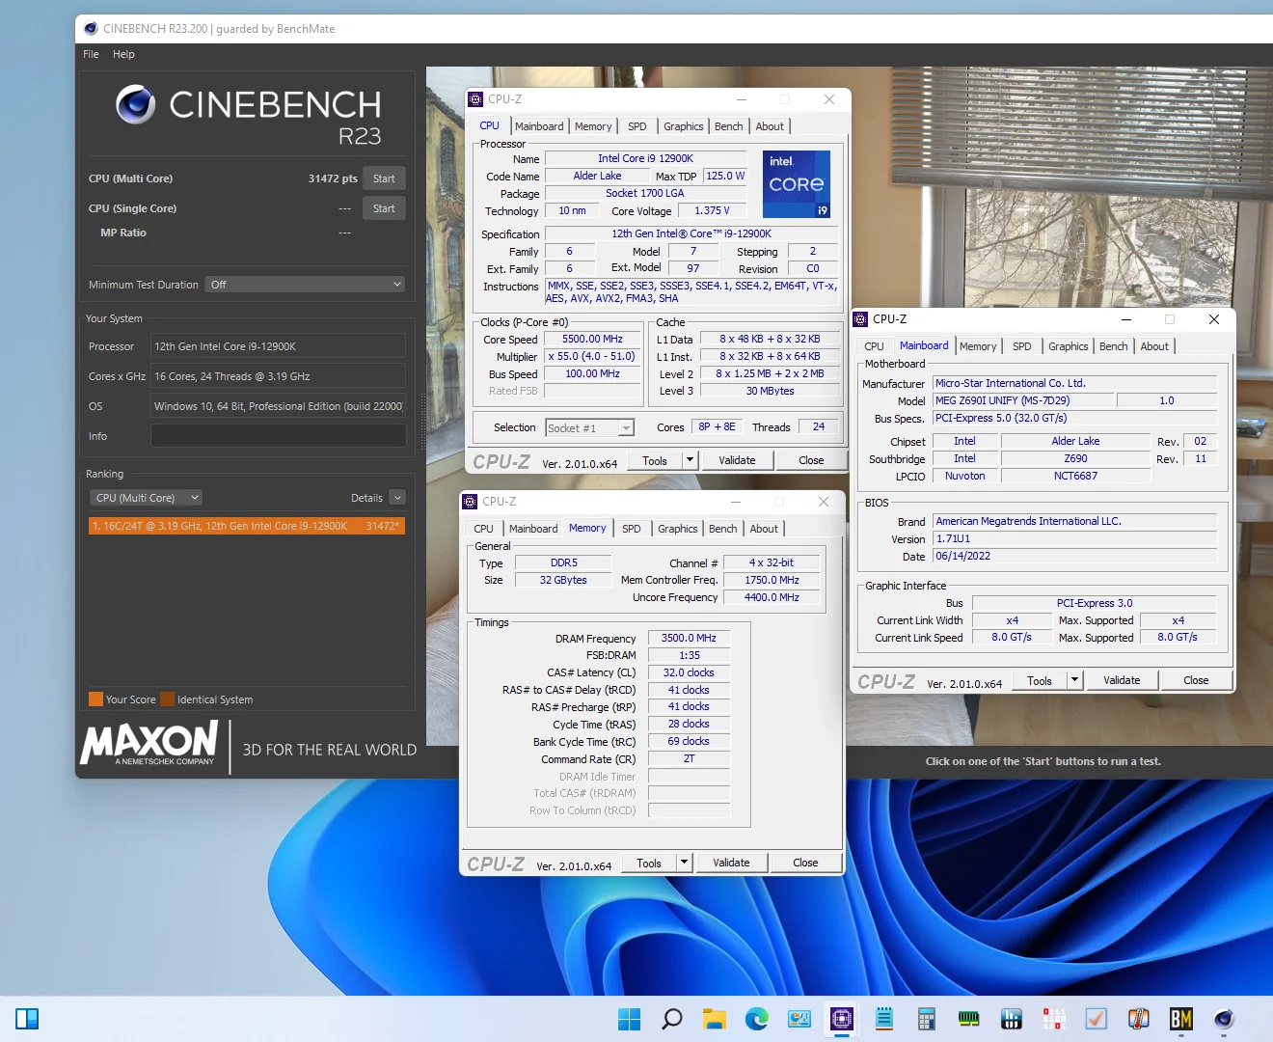Open the Cinebench File menu
The image size is (1273, 1042).
coord(91,54)
